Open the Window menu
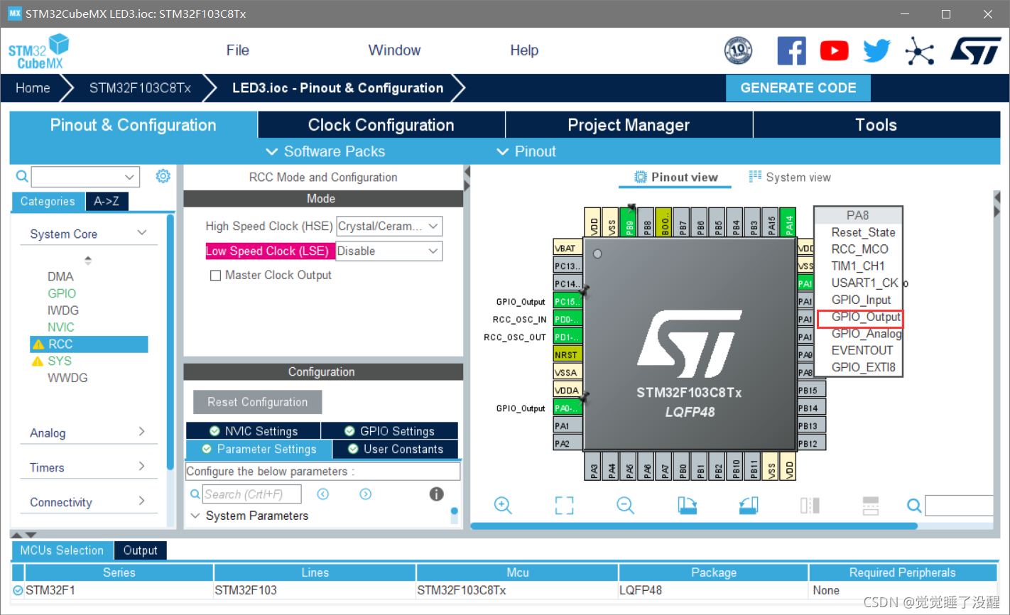The height and width of the screenshot is (615, 1010). coord(394,50)
